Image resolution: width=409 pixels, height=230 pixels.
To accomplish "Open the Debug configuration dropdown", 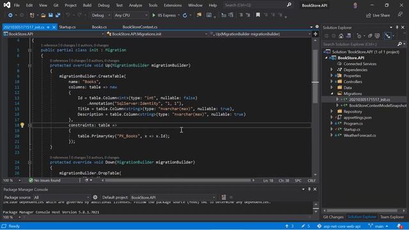I will tap(101, 15).
